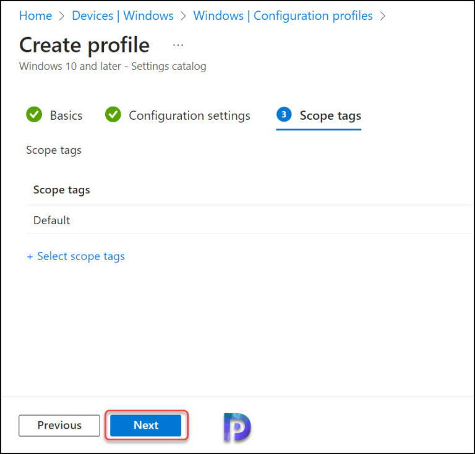The width and height of the screenshot is (475, 454).
Task: Go to the Home breadcrumb link
Action: [35, 15]
